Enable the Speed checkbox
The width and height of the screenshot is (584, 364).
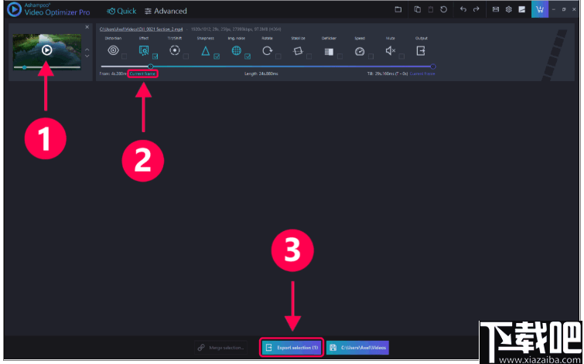[371, 56]
